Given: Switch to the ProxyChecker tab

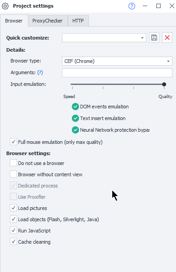Looking at the screenshot, I should [48, 21].
